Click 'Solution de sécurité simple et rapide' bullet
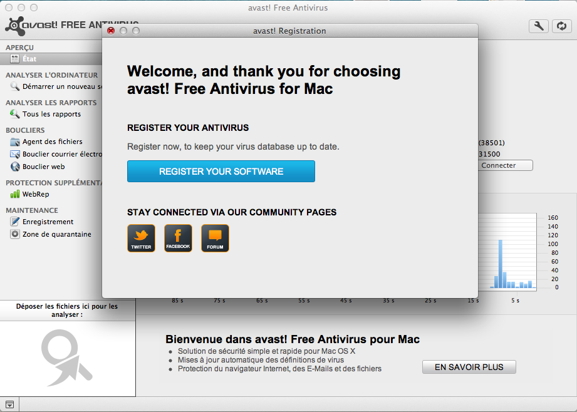The image size is (577, 412). [x=266, y=351]
